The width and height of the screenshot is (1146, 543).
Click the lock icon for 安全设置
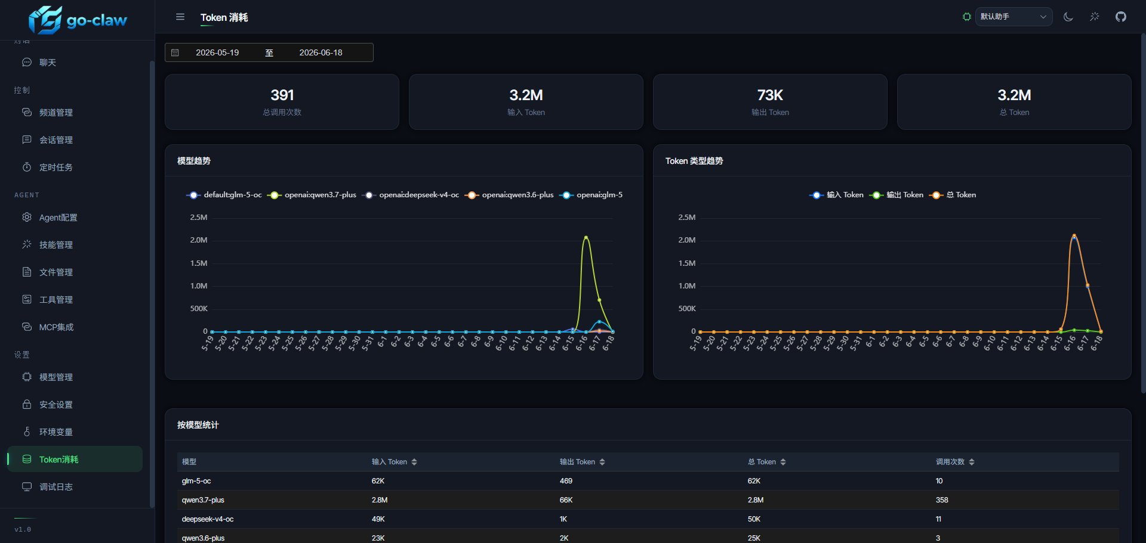(27, 404)
